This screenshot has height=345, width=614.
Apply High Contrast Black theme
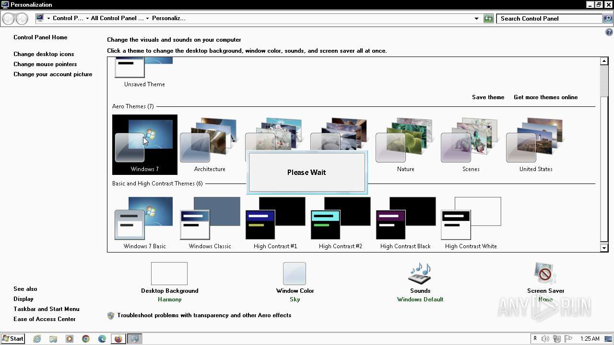click(x=405, y=222)
